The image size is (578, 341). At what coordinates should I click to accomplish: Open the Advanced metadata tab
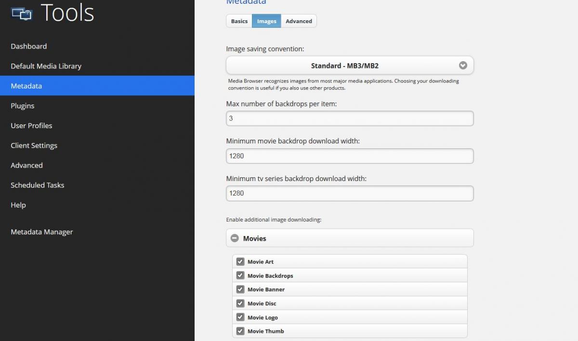tap(299, 21)
